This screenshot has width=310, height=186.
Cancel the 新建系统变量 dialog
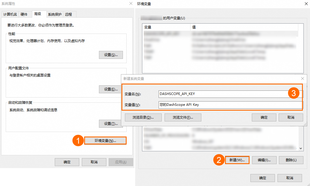point(291,117)
